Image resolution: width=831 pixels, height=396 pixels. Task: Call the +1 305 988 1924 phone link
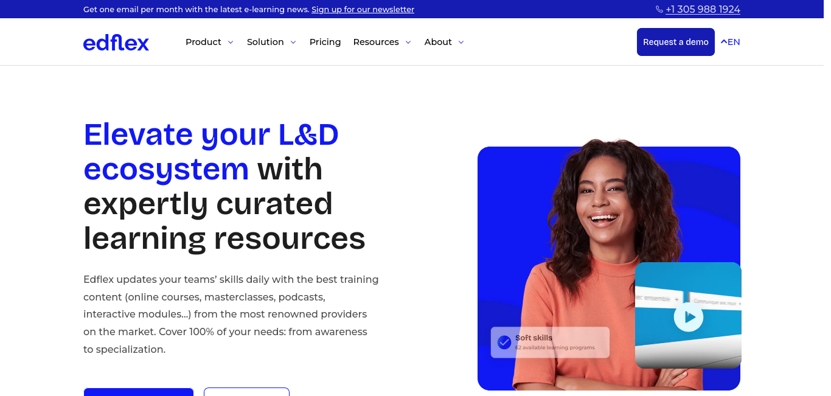703,9
